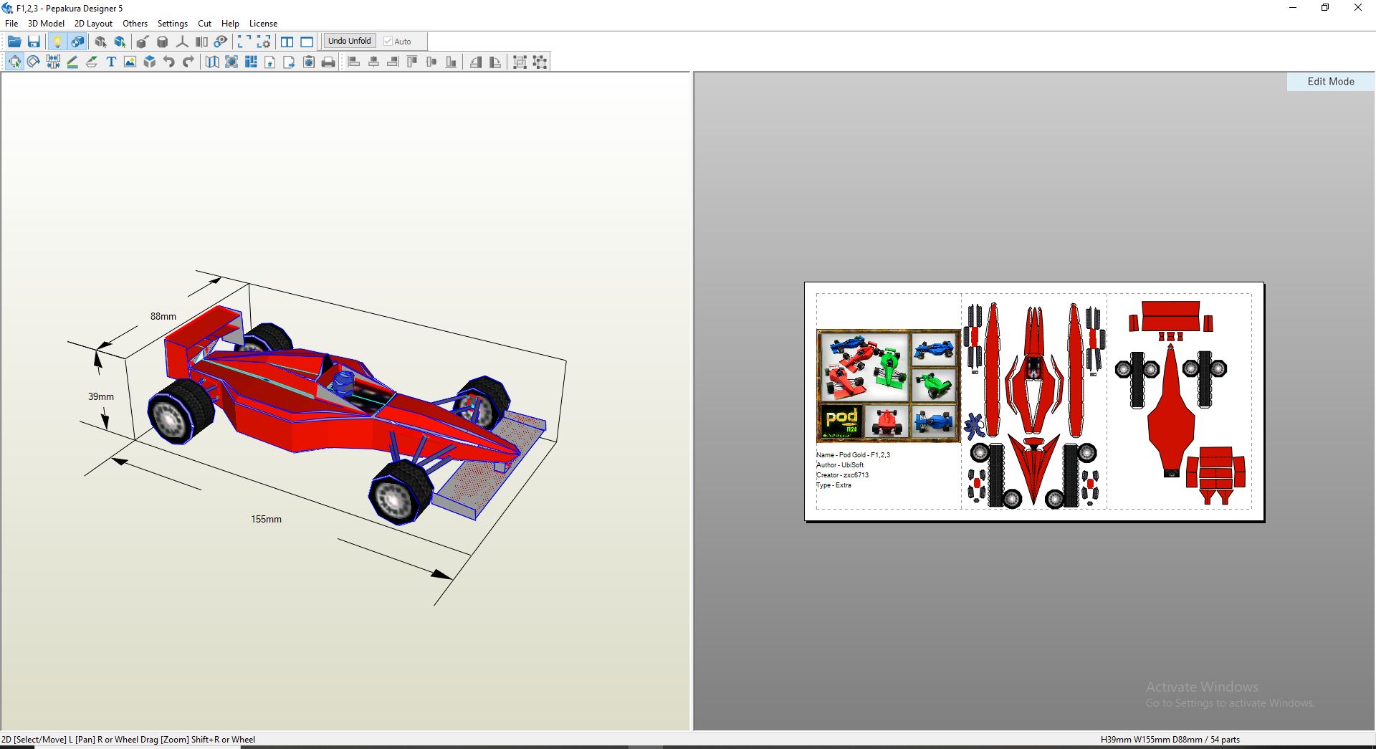Click the Print icon in toolbar
The width and height of the screenshot is (1376, 749).
coord(328,62)
